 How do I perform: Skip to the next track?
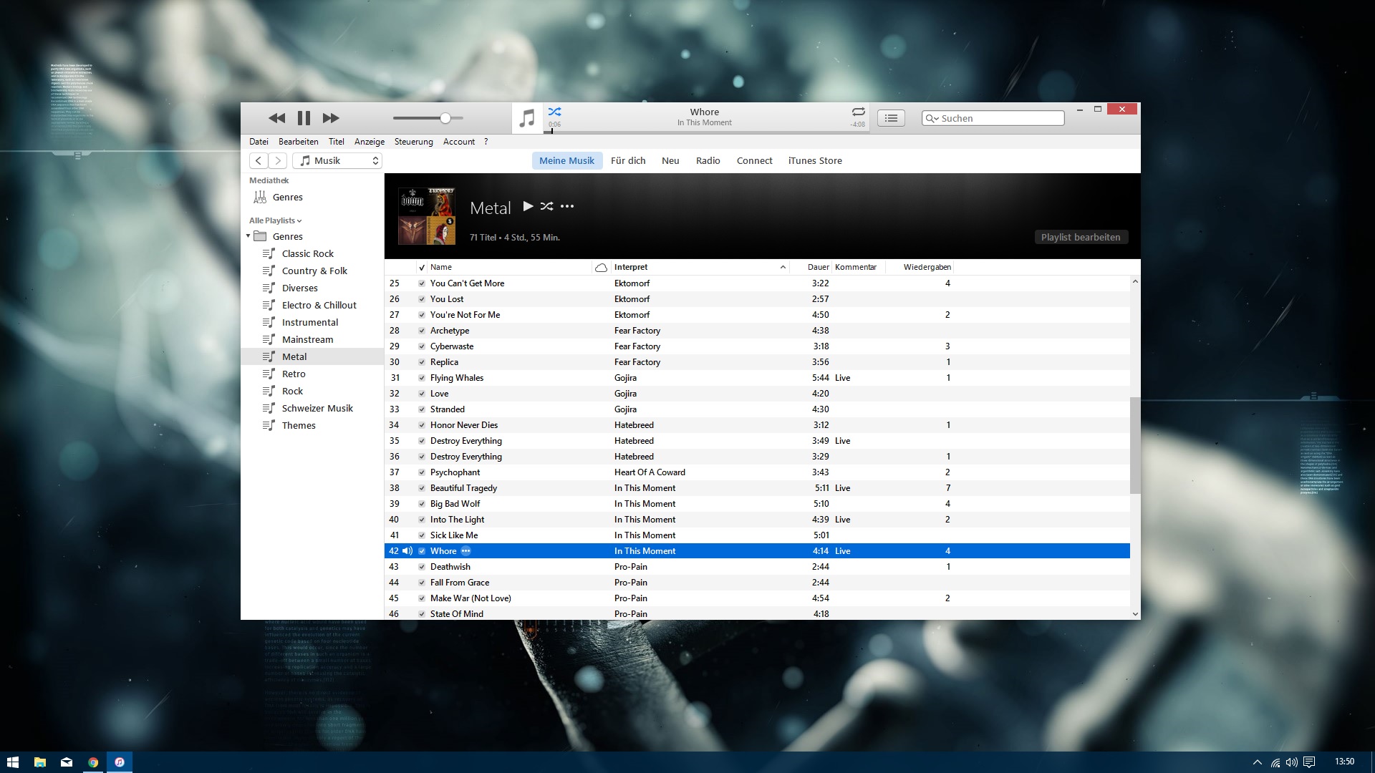pyautogui.click(x=330, y=118)
